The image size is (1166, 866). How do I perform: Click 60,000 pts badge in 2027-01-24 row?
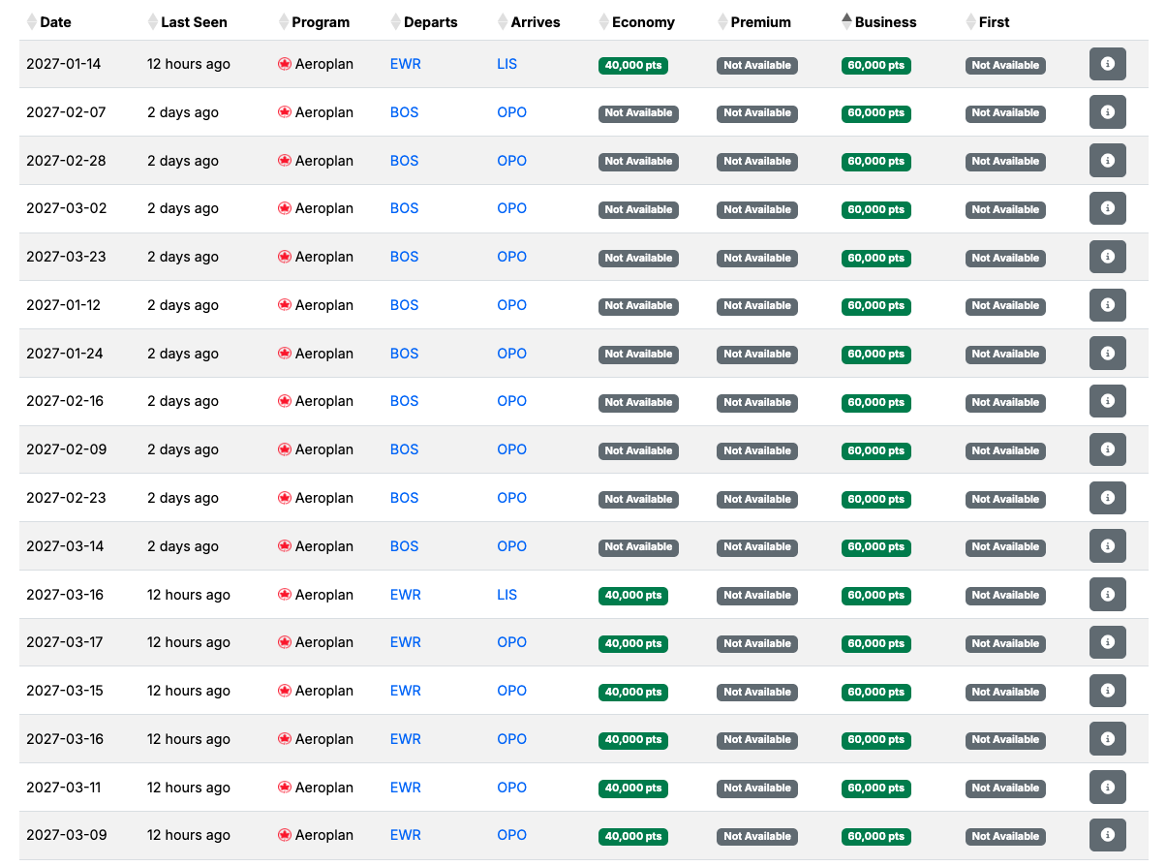click(876, 355)
